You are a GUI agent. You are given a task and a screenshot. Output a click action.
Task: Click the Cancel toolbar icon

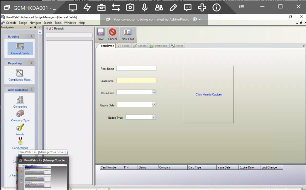click(112, 35)
